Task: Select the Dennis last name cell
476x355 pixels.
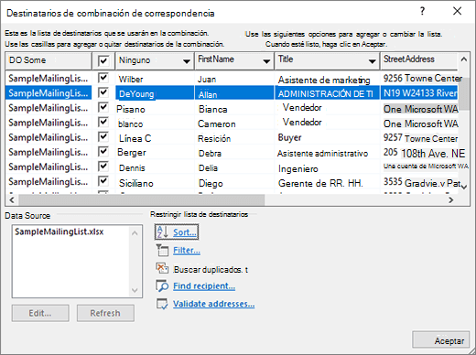Action: pos(155,167)
